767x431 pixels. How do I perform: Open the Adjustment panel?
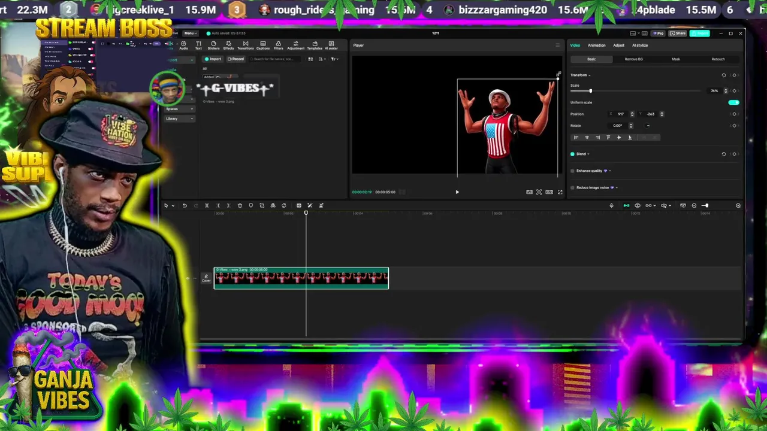pos(295,45)
